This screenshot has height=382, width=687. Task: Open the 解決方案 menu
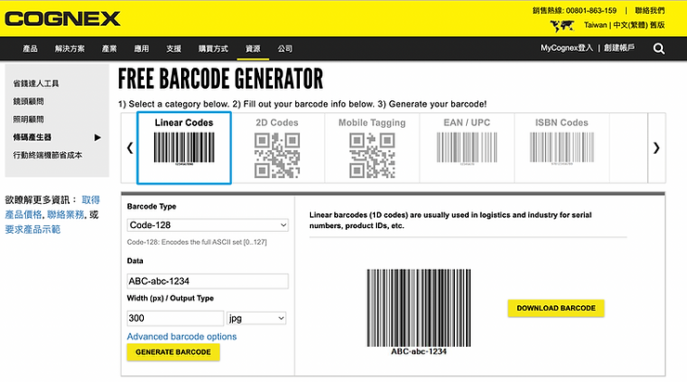click(x=70, y=48)
